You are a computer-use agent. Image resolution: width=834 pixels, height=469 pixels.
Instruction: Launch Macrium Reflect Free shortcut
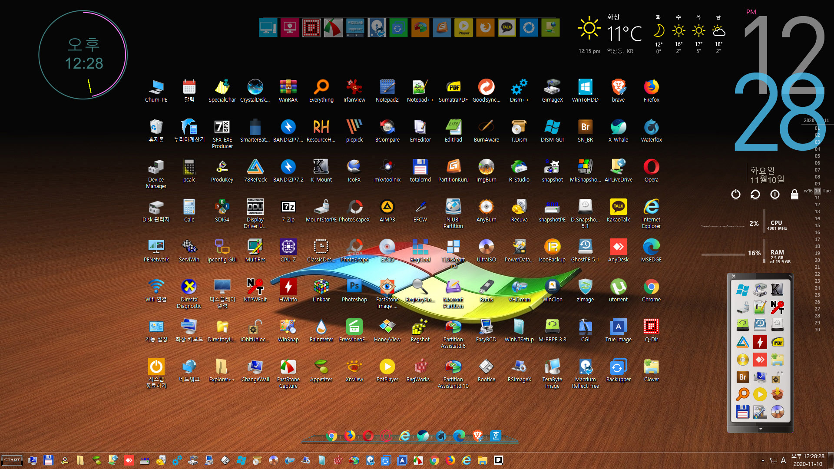[585, 373]
